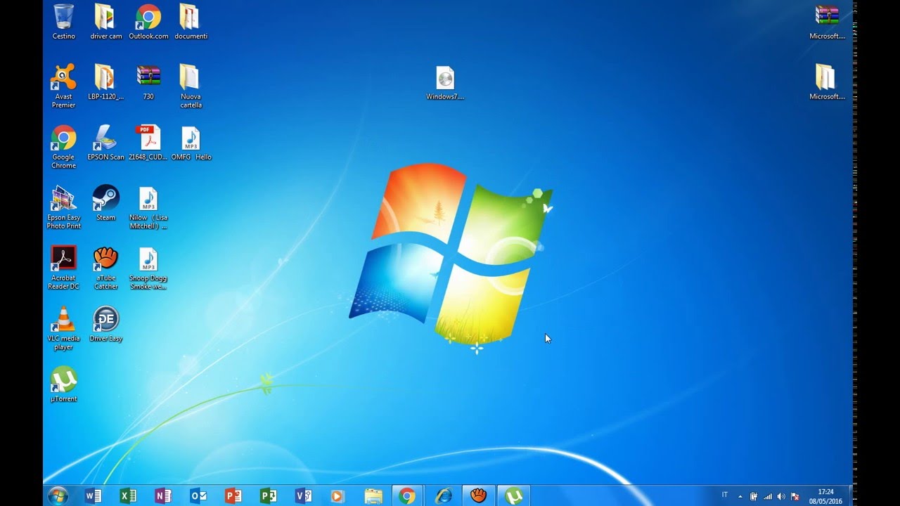Open the power tray icon
Viewport: 900px width, 506px height.
tap(754, 496)
